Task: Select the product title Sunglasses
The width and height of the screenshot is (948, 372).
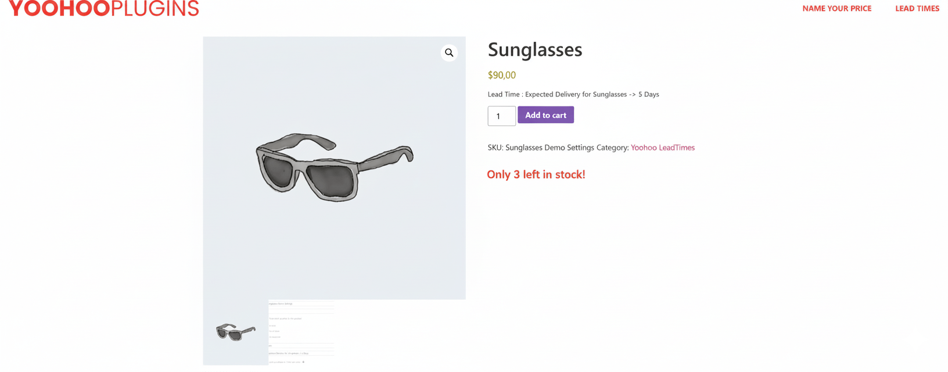Action: click(x=534, y=50)
